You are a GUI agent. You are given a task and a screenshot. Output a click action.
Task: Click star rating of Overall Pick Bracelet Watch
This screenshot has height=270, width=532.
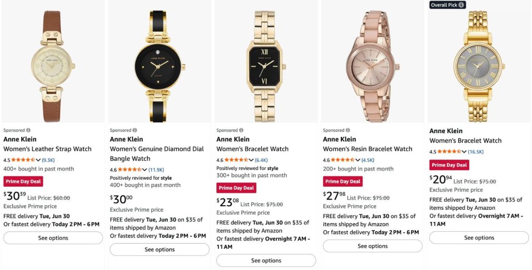[x=449, y=151]
